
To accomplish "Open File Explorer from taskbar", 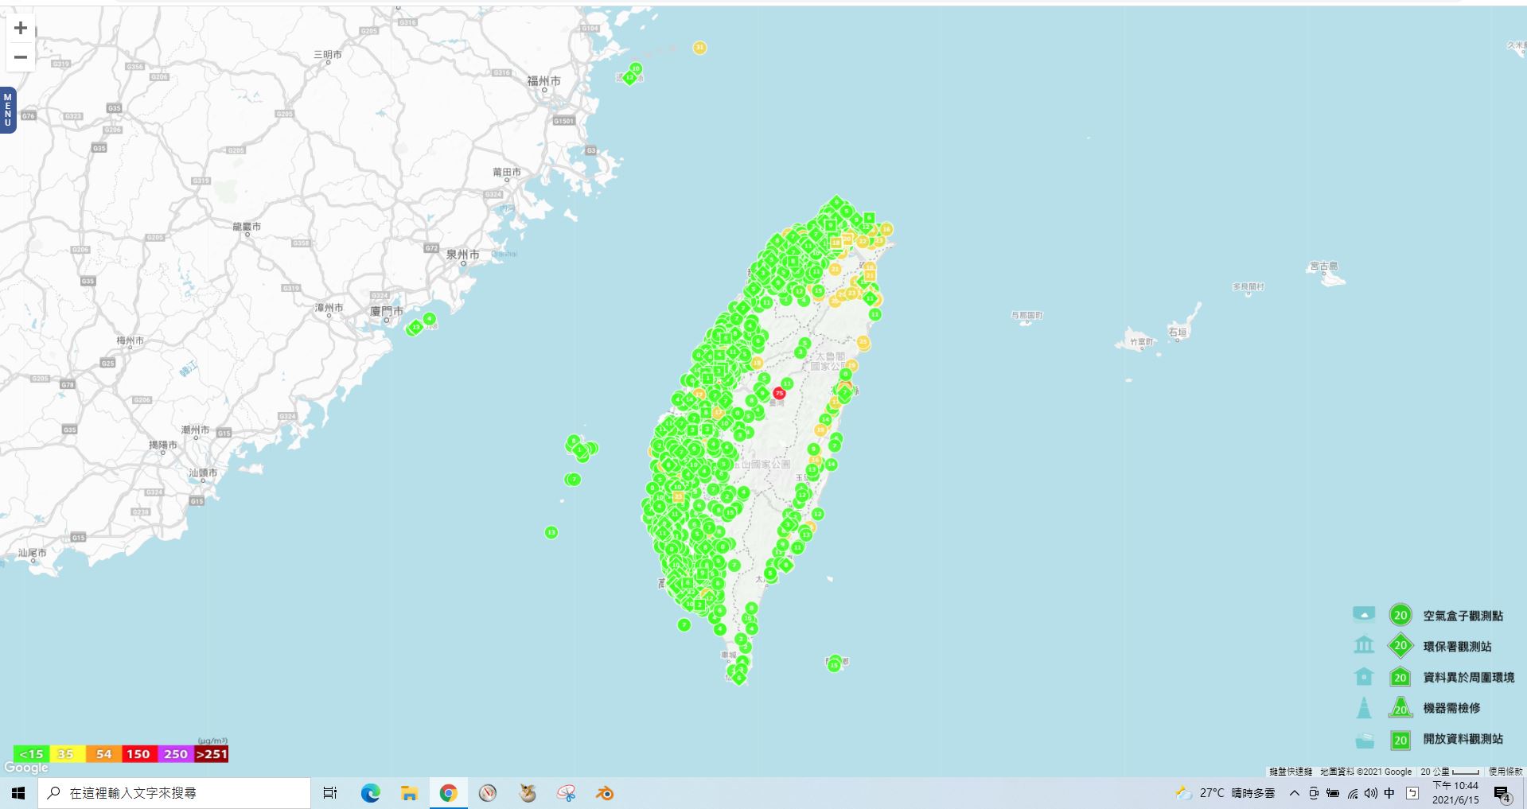I will 409,793.
